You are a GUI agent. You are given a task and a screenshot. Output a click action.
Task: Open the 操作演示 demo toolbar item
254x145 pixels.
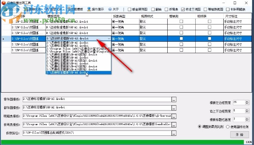pyautogui.click(x=96, y=9)
